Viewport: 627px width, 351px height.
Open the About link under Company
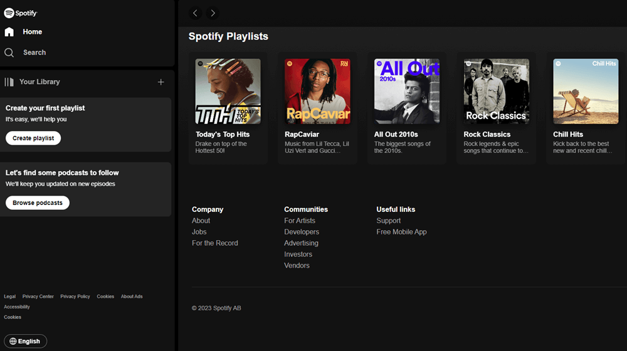click(x=201, y=221)
